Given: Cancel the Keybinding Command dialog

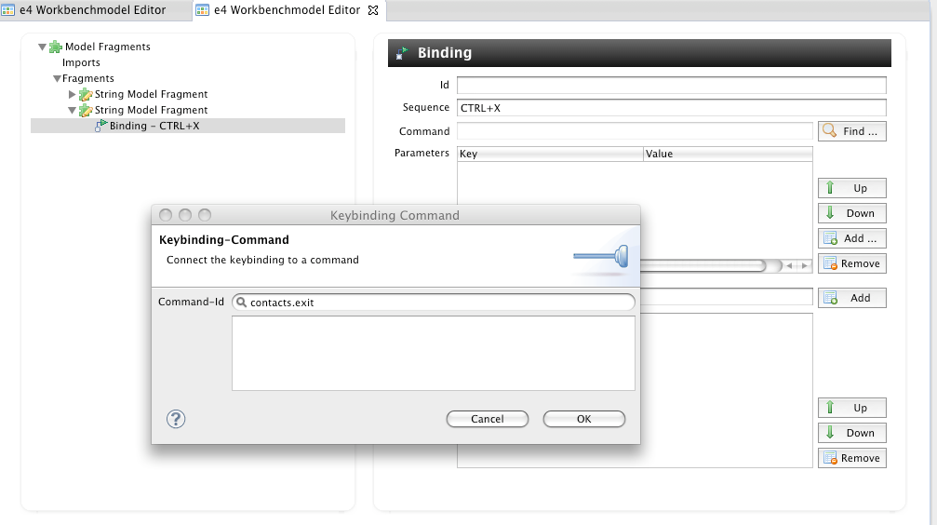Looking at the screenshot, I should (487, 419).
